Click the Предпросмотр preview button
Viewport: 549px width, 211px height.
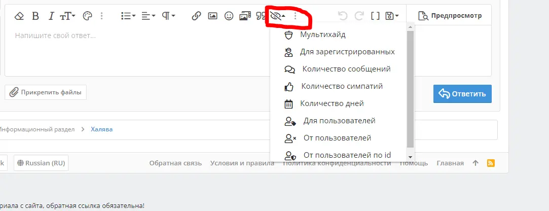[x=450, y=16]
